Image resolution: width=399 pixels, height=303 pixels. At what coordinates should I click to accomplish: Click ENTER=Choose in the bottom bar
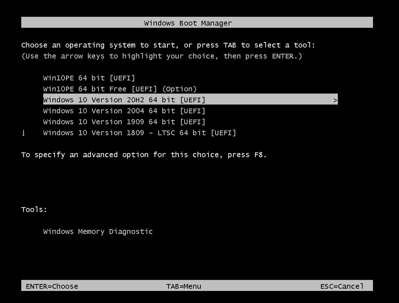click(x=52, y=286)
